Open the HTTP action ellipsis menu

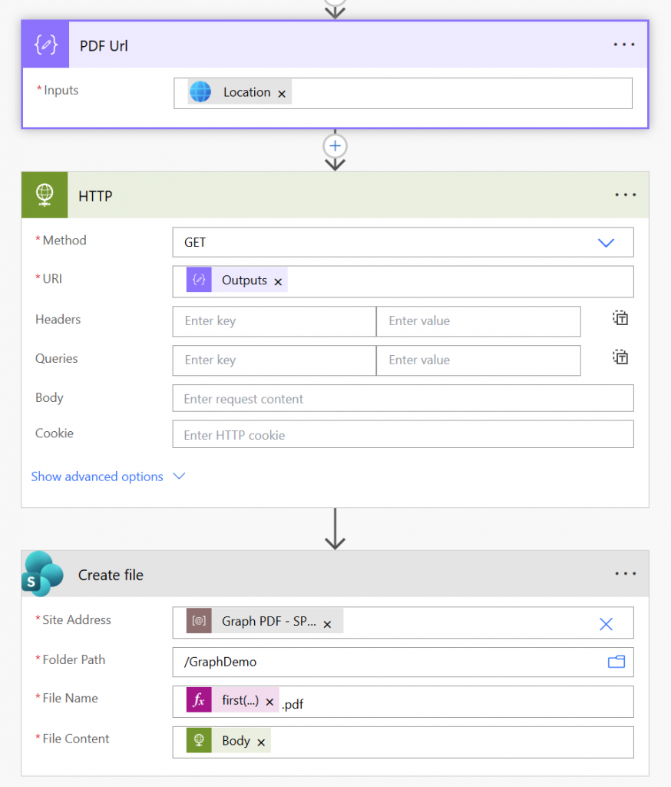coord(626,194)
